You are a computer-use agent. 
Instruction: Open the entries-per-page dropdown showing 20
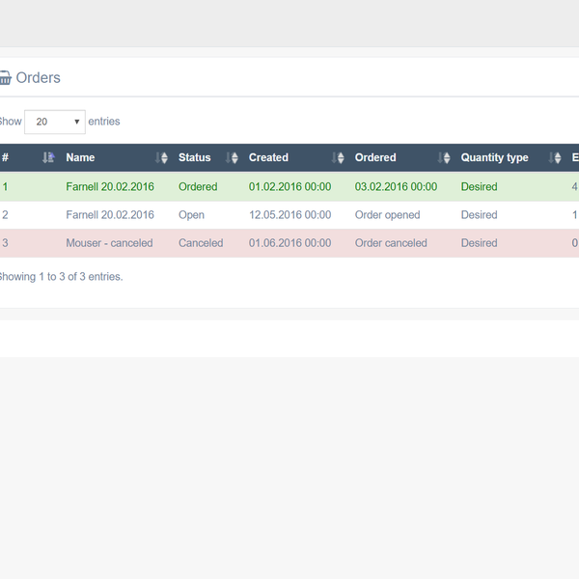coord(55,122)
